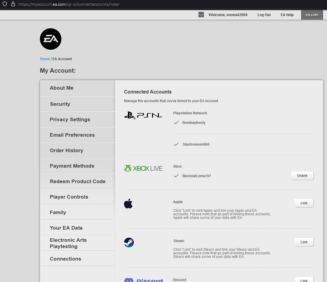Click the Apple linking description text

click(x=222, y=214)
